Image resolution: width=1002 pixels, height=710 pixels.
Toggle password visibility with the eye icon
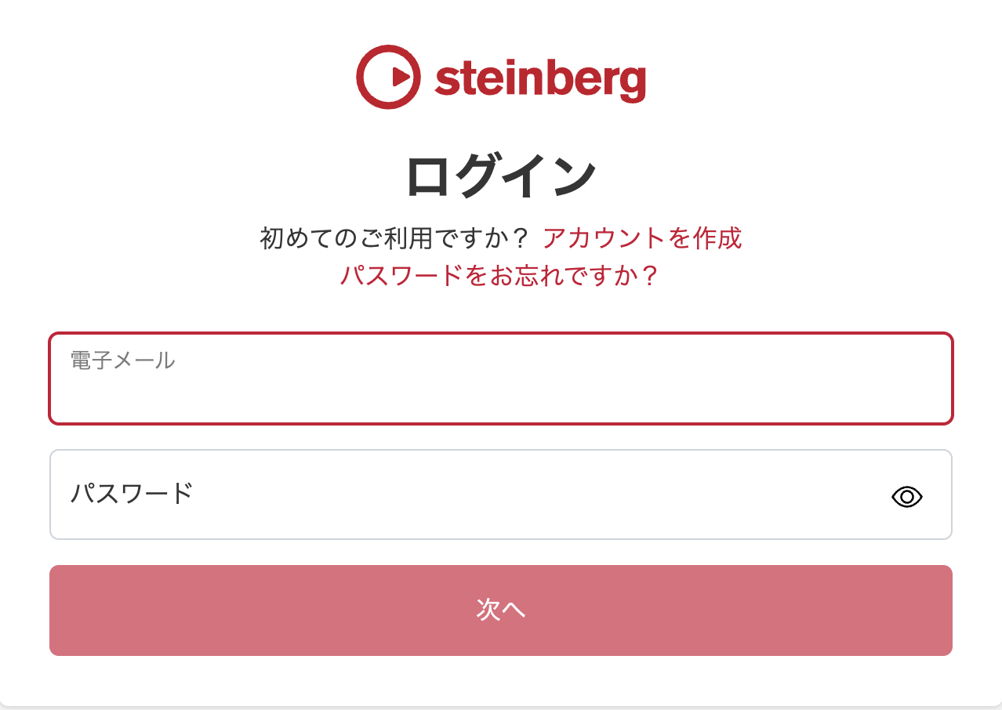[x=907, y=496]
